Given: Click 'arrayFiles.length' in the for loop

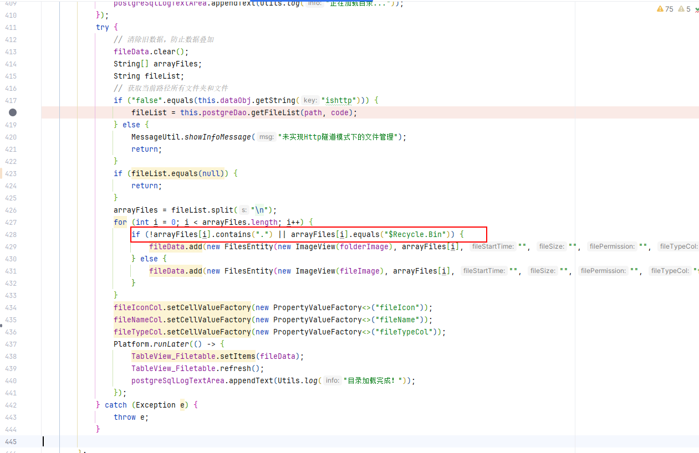Looking at the screenshot, I should pyautogui.click(x=240, y=222).
